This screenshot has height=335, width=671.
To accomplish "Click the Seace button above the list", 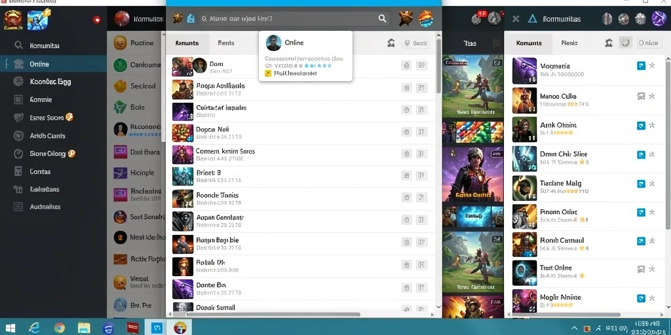I will [x=415, y=43].
